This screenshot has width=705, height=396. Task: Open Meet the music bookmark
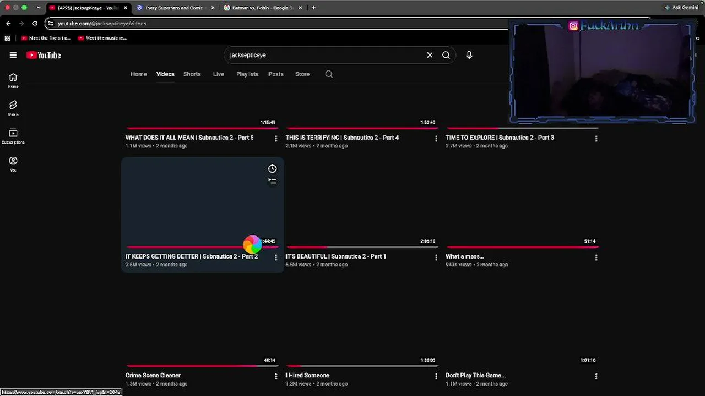pos(102,38)
